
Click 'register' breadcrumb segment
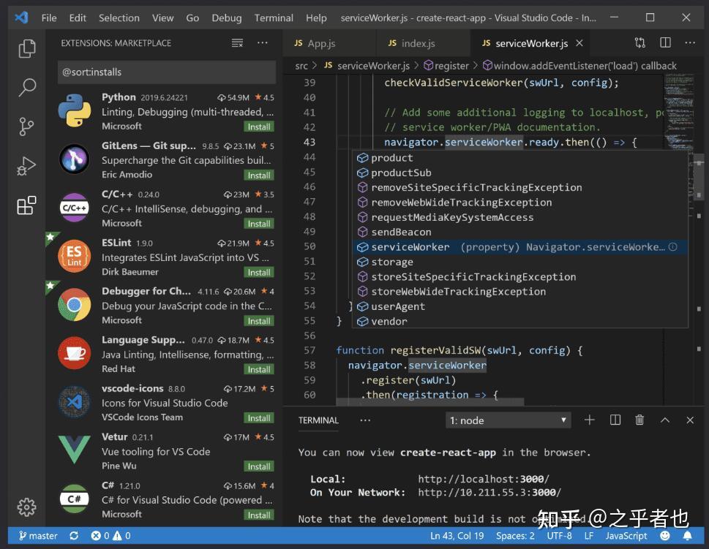(446, 66)
